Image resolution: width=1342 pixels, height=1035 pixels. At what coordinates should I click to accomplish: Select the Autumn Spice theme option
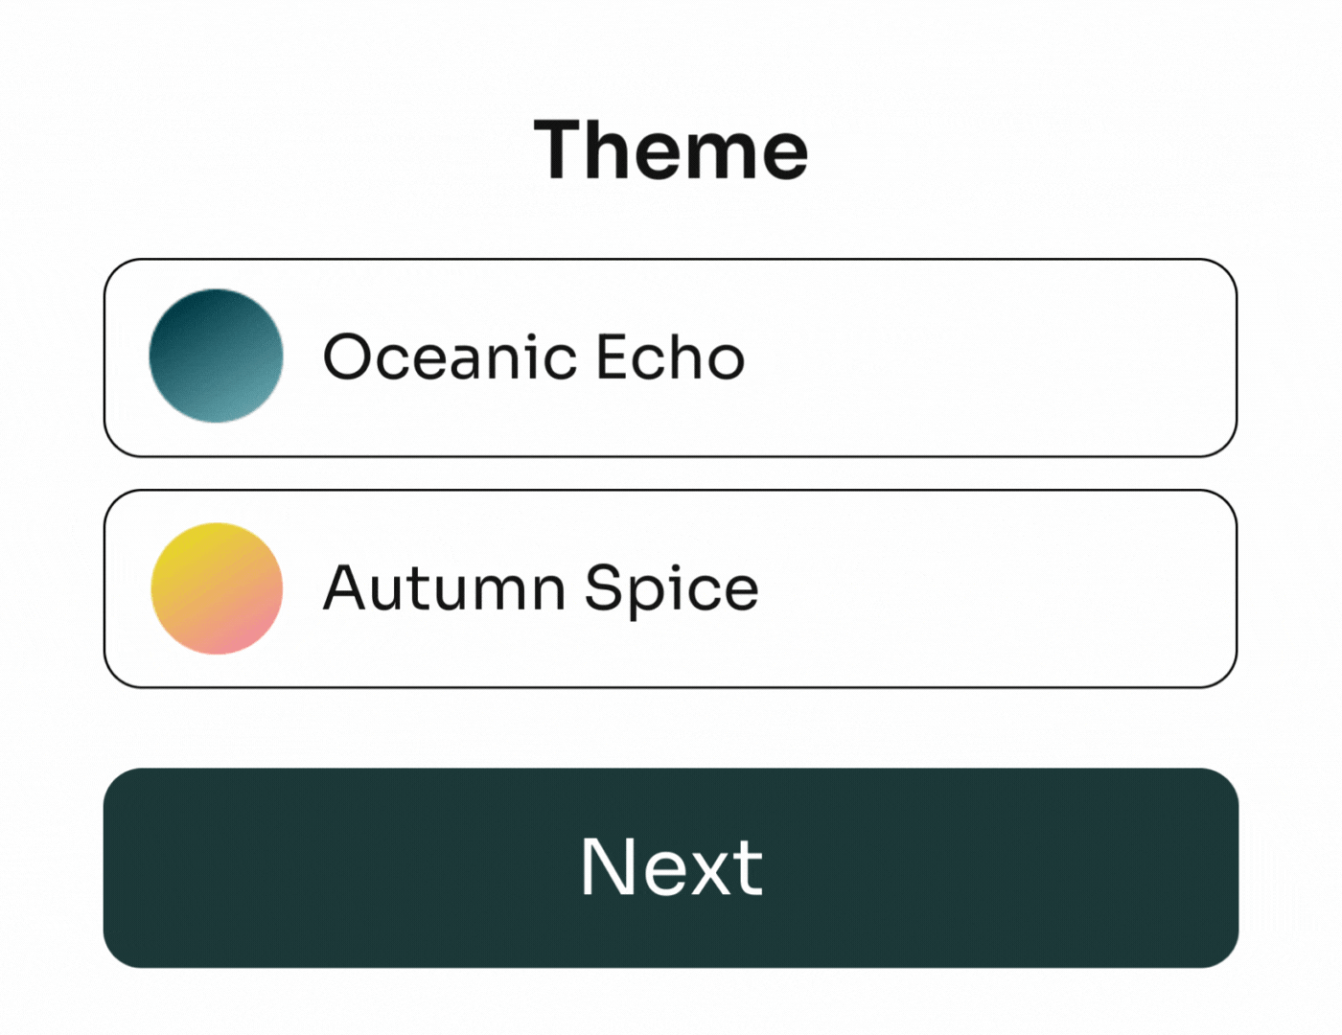coord(670,588)
